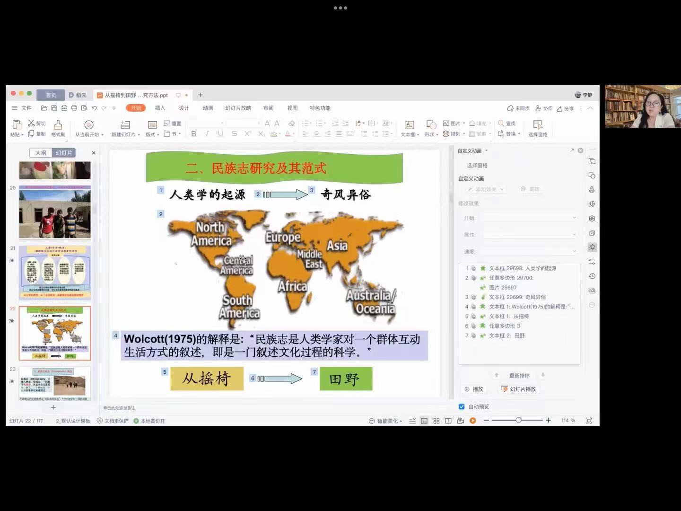Toggle underline U formatting
The width and height of the screenshot is (681, 511).
pyautogui.click(x=220, y=134)
